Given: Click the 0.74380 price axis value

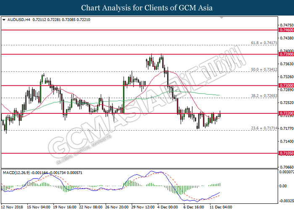Looking at the screenshot, I should click(x=287, y=38).
